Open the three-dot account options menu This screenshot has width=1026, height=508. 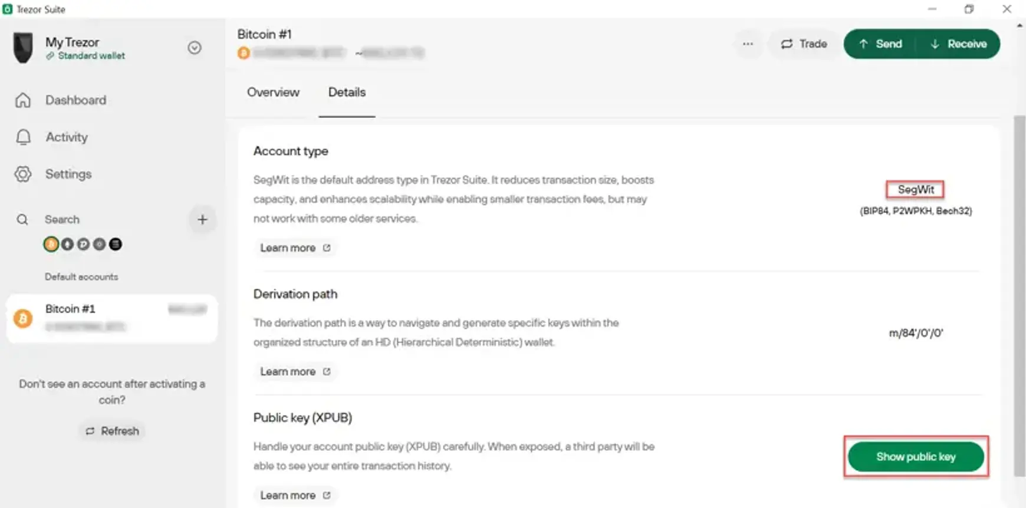coord(748,44)
